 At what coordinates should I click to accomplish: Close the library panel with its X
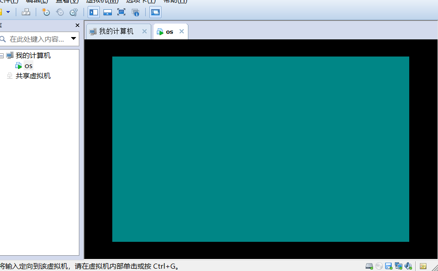coord(77,25)
